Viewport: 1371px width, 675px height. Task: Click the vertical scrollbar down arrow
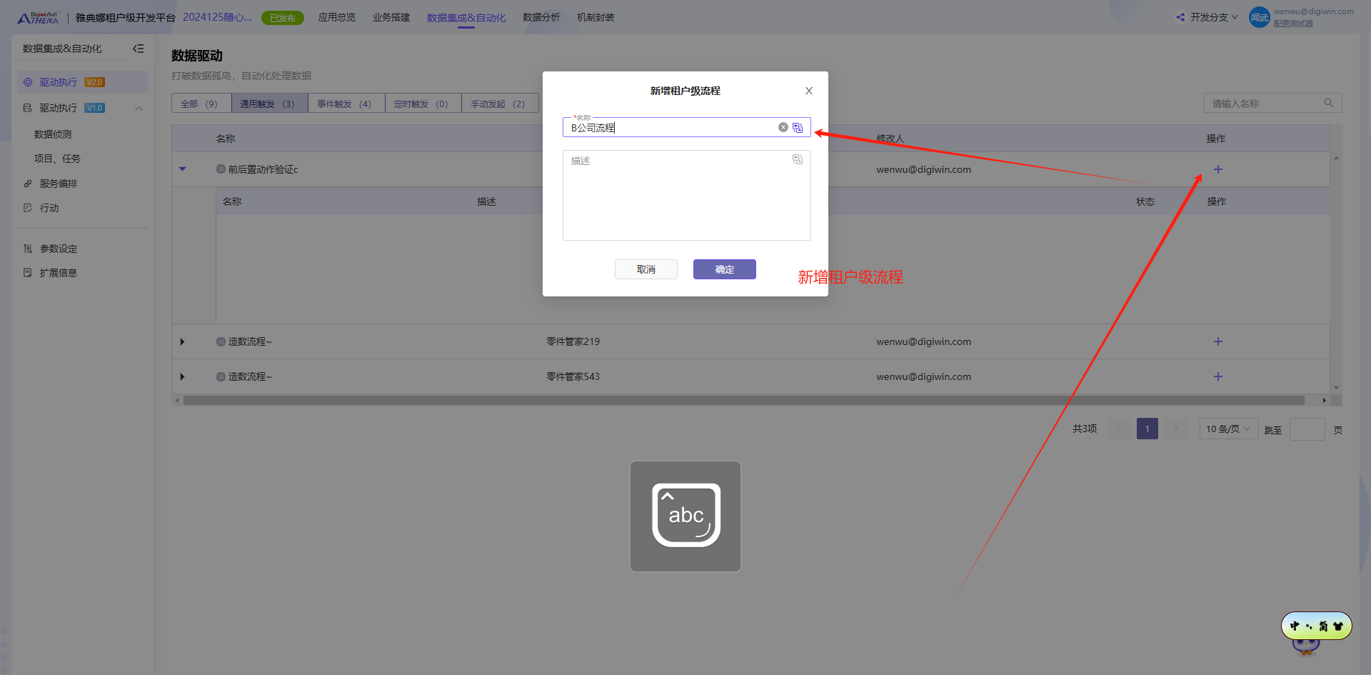coord(1336,388)
